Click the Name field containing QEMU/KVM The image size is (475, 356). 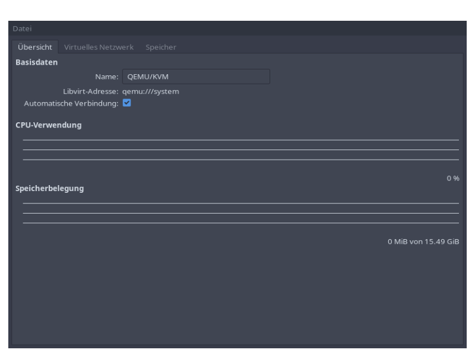196,77
